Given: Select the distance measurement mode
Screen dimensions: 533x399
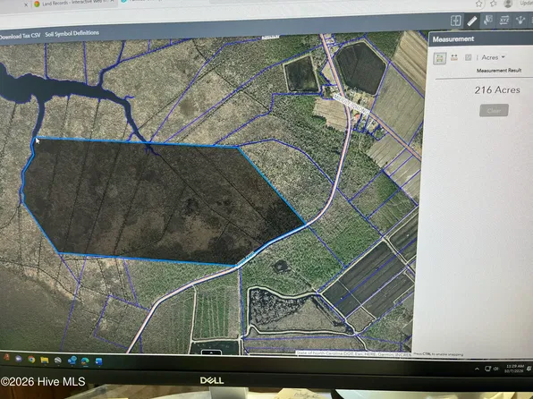Looking at the screenshot, I should [454, 57].
